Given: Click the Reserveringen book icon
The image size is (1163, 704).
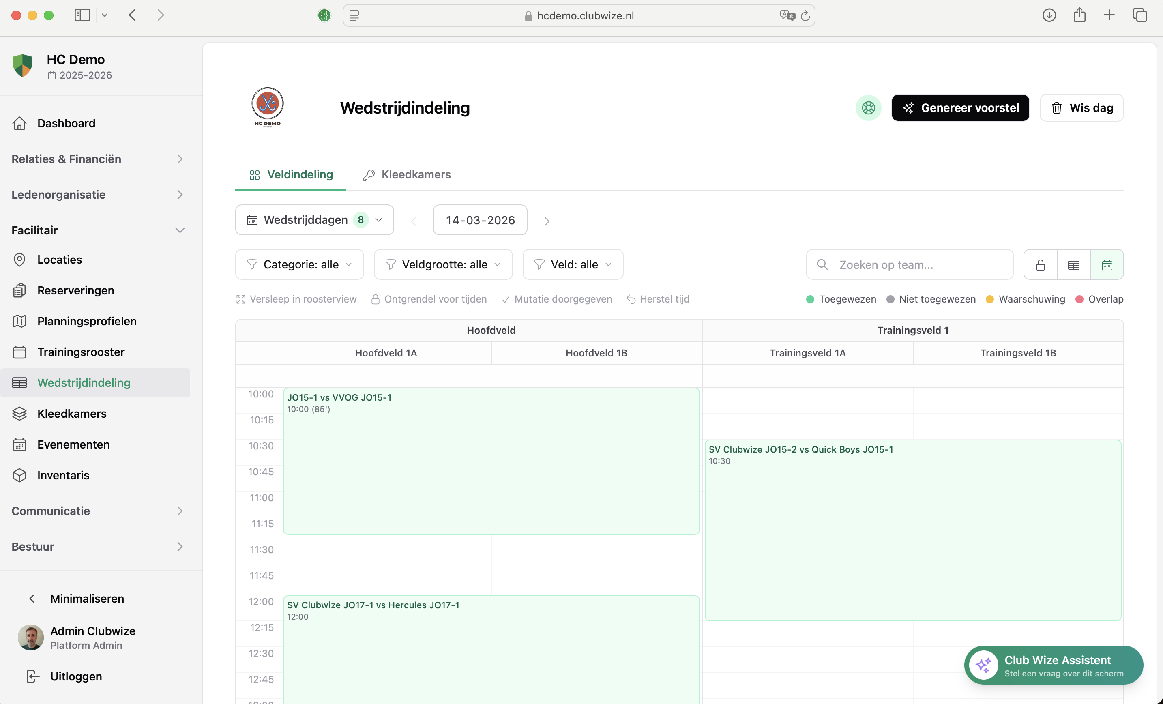Looking at the screenshot, I should [x=19, y=290].
